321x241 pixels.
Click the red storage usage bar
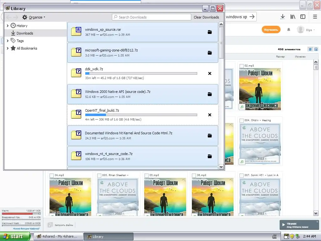[x=21, y=213]
